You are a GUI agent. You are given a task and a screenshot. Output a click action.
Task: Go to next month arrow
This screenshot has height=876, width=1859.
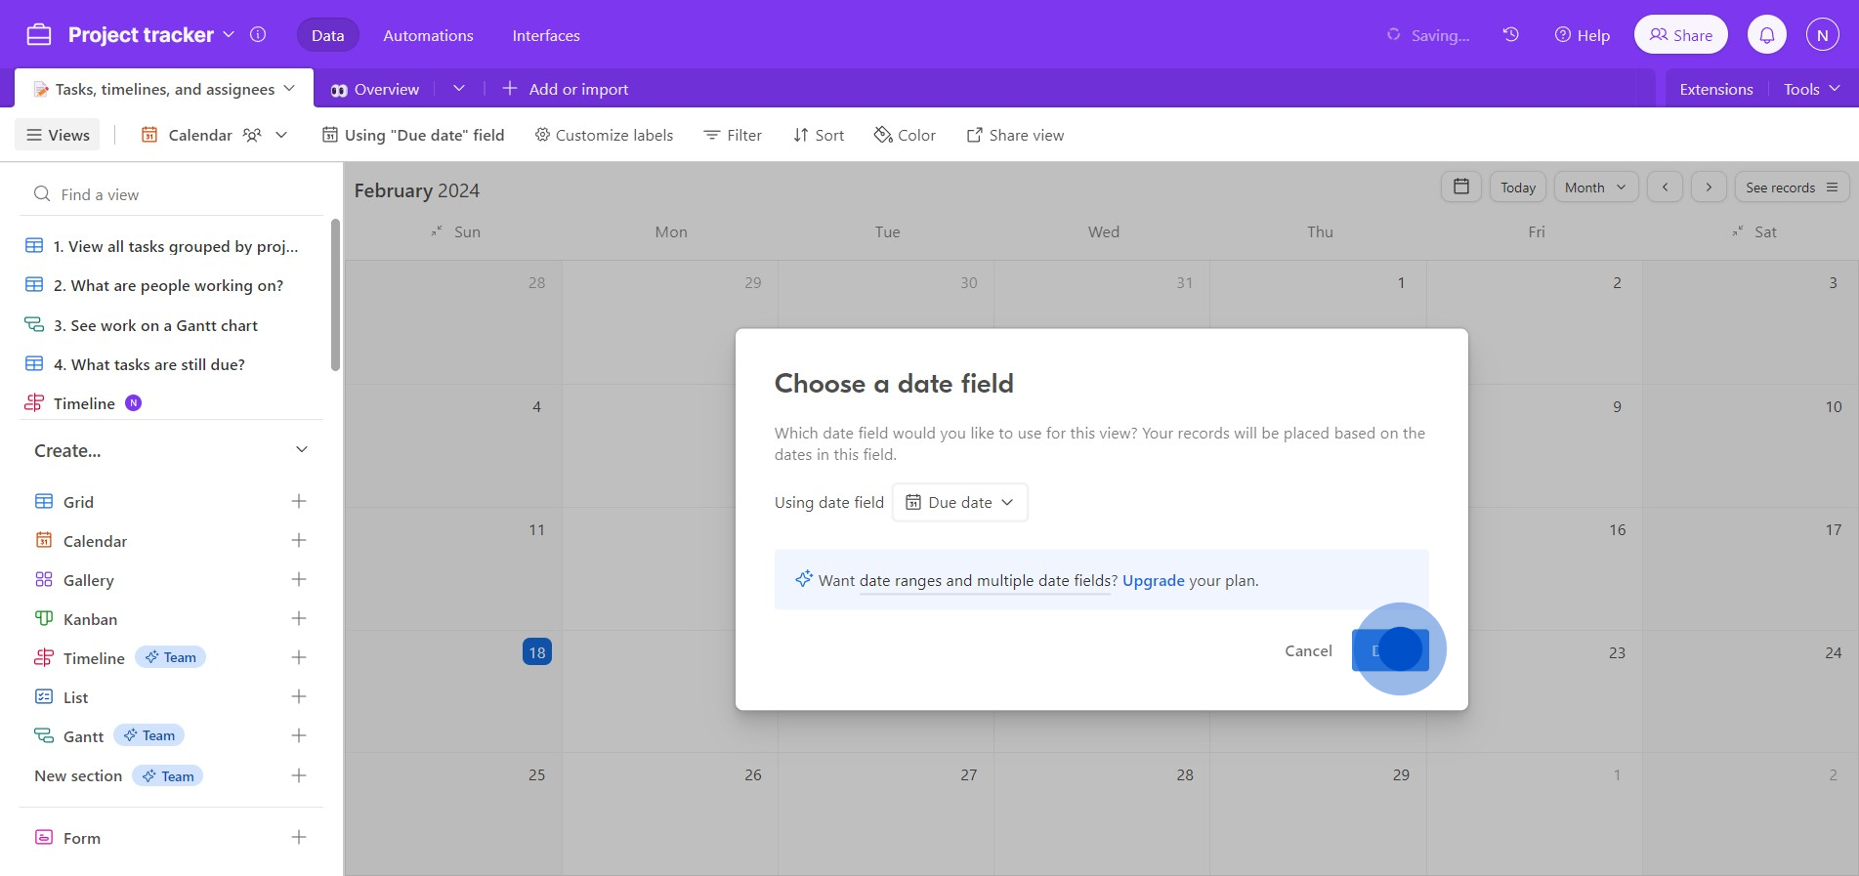click(x=1709, y=187)
